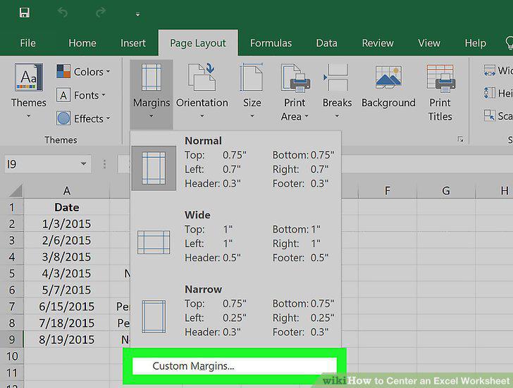Switch to the Review tab

click(x=378, y=43)
